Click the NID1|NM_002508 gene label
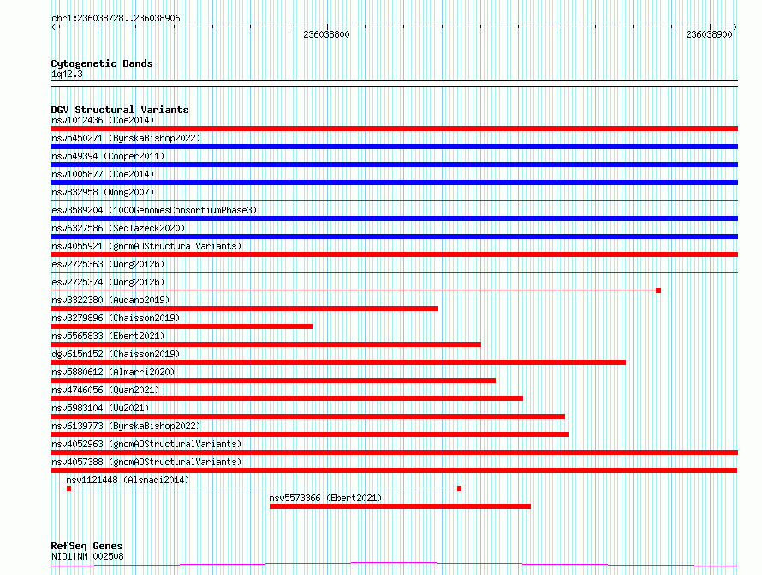The height and width of the screenshot is (575, 762). coord(87,556)
